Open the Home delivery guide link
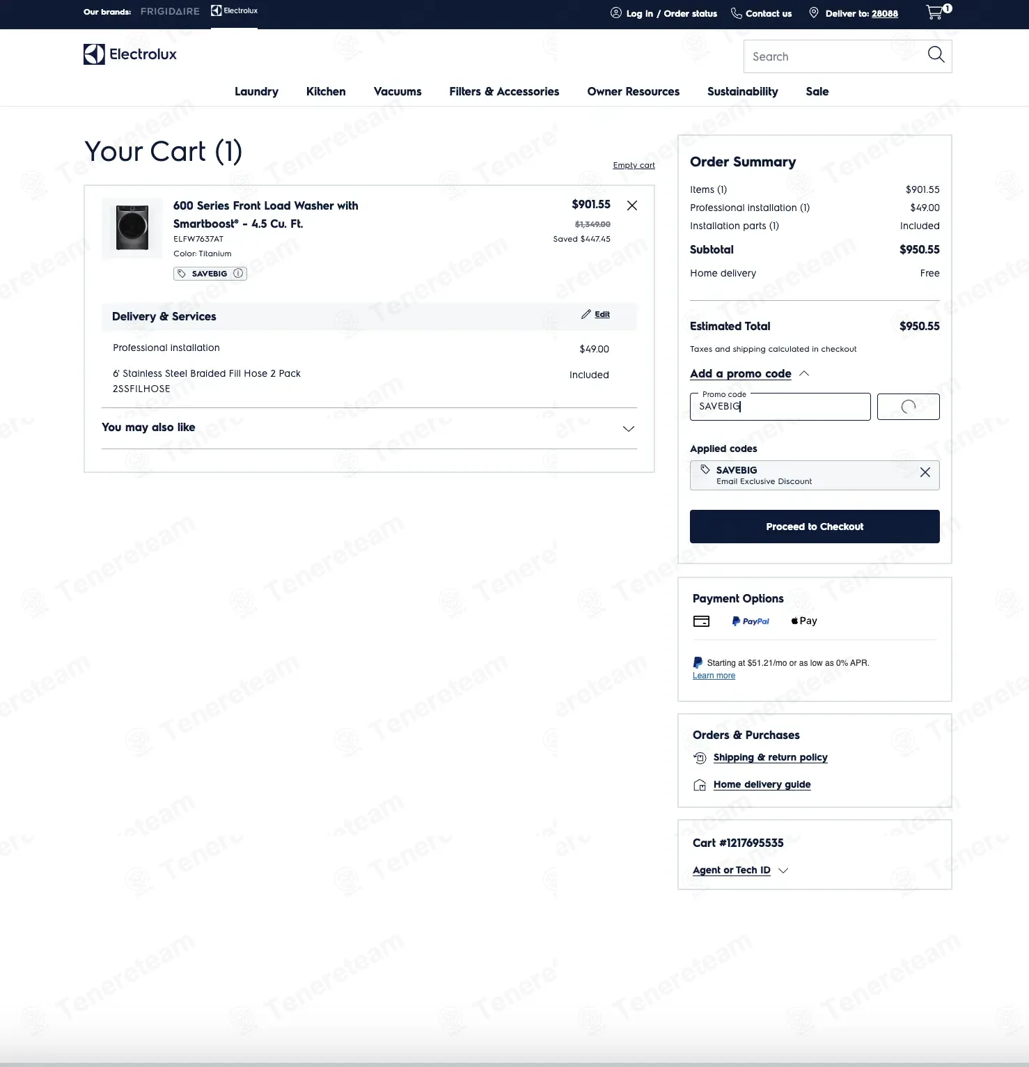The image size is (1029, 1067). point(762,784)
